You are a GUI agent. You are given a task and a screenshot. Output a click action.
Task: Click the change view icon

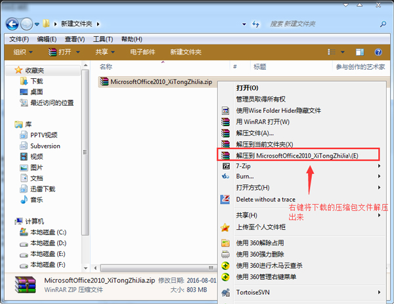332,52
